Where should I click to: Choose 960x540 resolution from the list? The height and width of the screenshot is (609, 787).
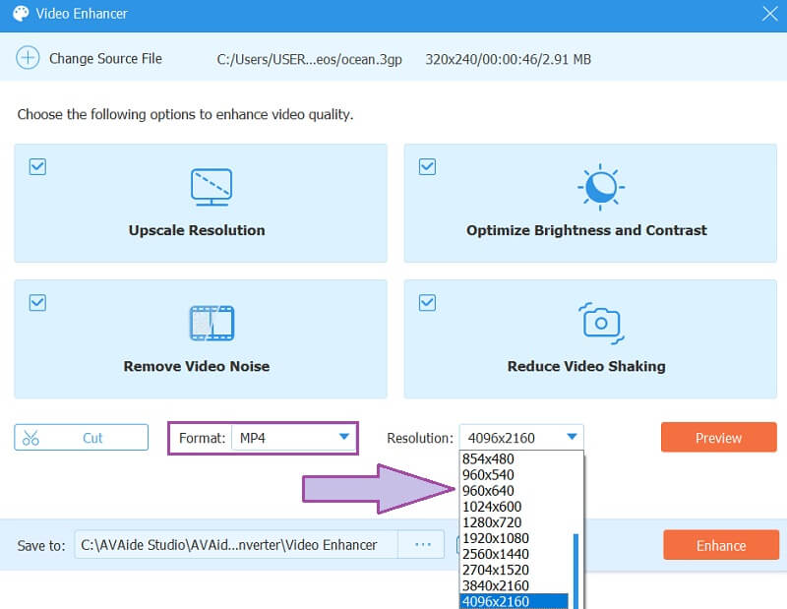(515, 475)
